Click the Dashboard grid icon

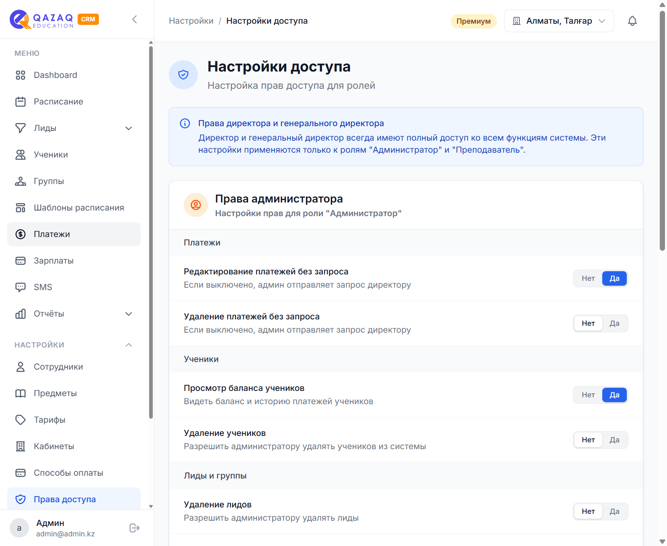point(21,75)
